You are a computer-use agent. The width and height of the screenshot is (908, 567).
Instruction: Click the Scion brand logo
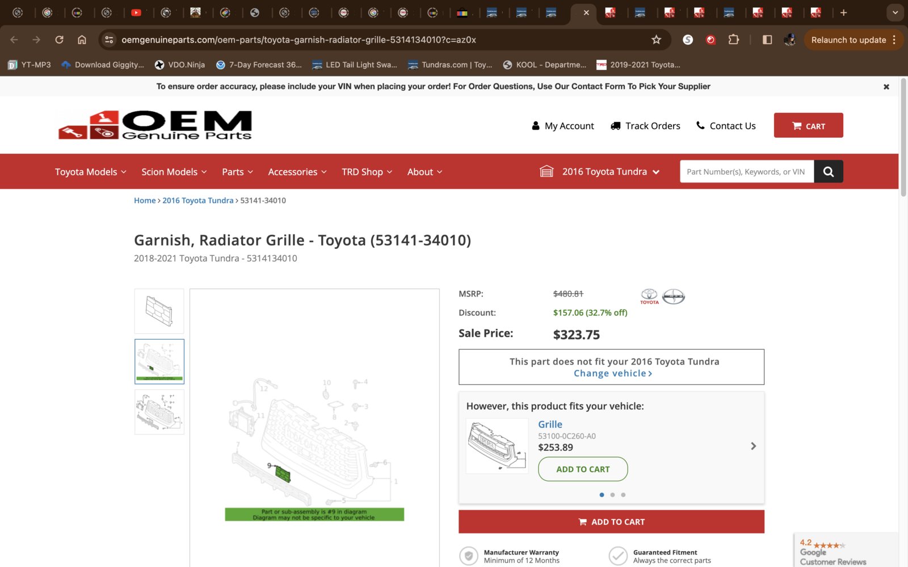coord(674,297)
